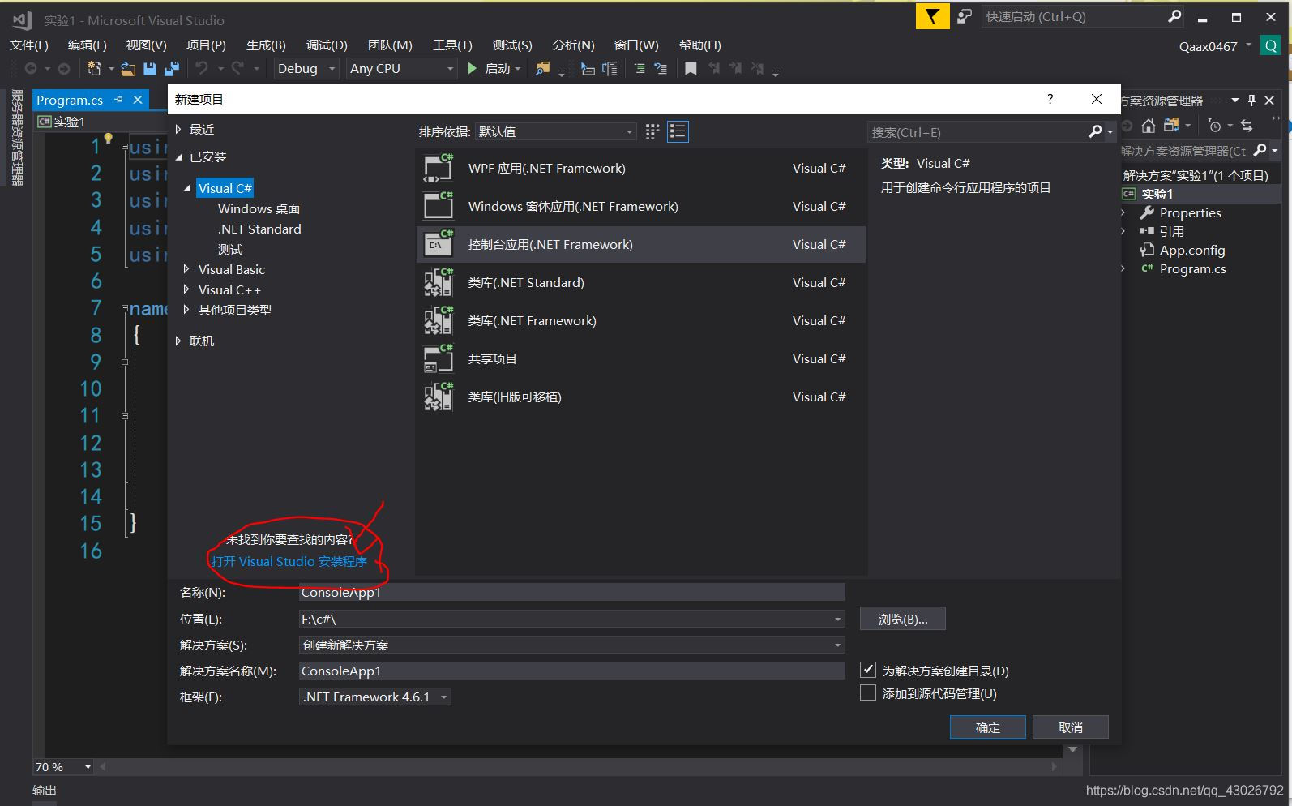Click the Cancel button
The image size is (1292, 806).
coord(1070,727)
